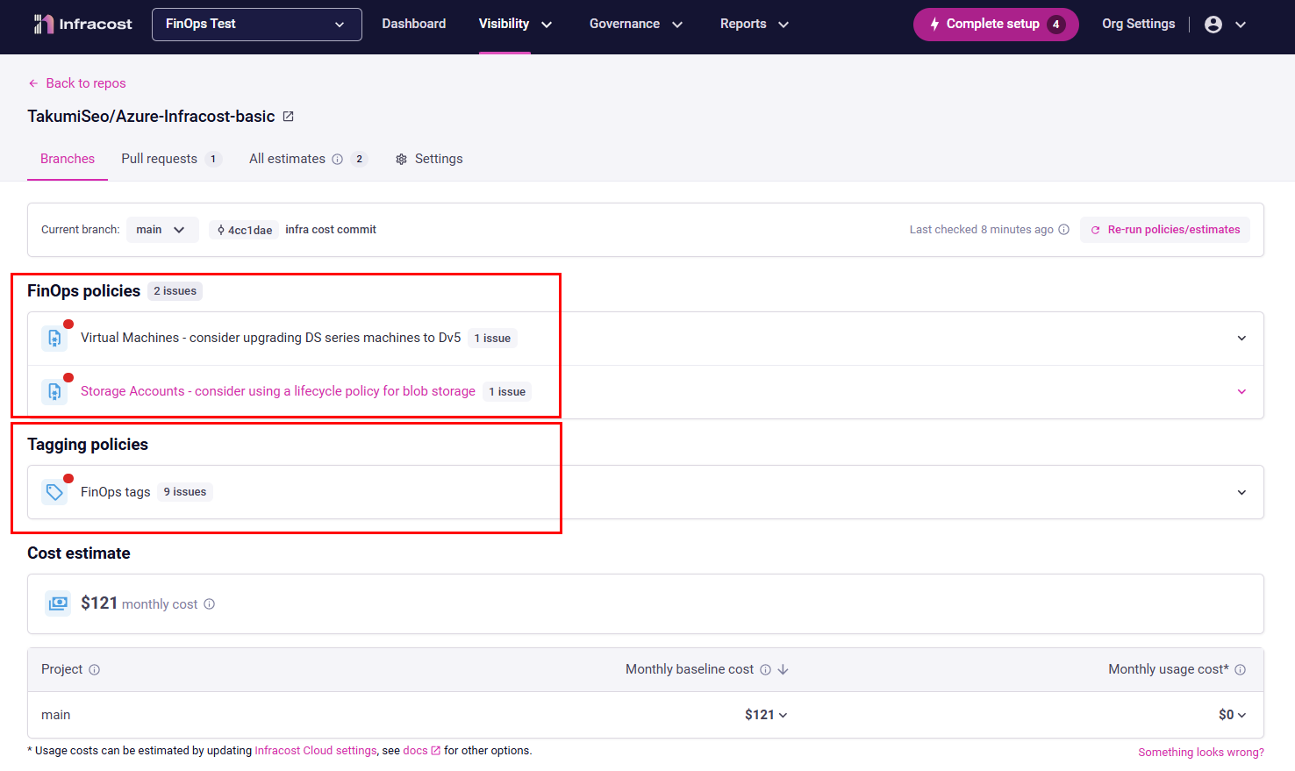Click the Storage Accounts lifecycle policy title
Viewport: 1295px width, 771px height.
pos(278,391)
